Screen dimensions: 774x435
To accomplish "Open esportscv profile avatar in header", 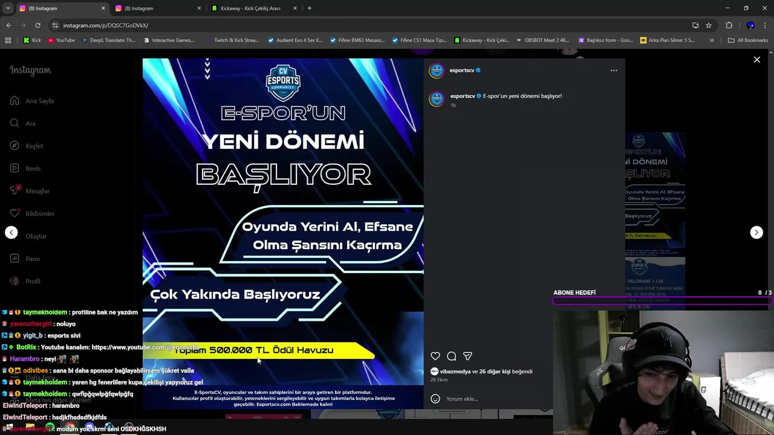I will (x=437, y=71).
